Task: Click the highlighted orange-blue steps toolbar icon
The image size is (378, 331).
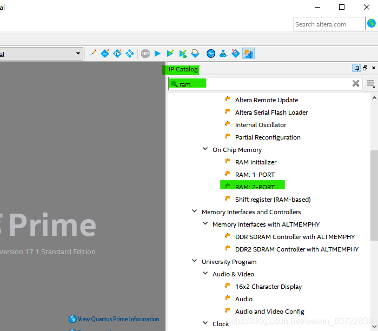Action: click(248, 54)
